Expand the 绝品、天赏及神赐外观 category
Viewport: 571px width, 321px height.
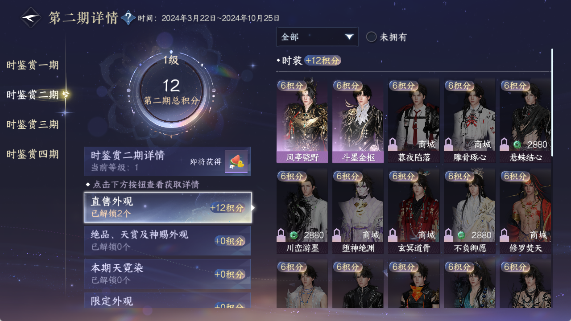[x=168, y=241]
